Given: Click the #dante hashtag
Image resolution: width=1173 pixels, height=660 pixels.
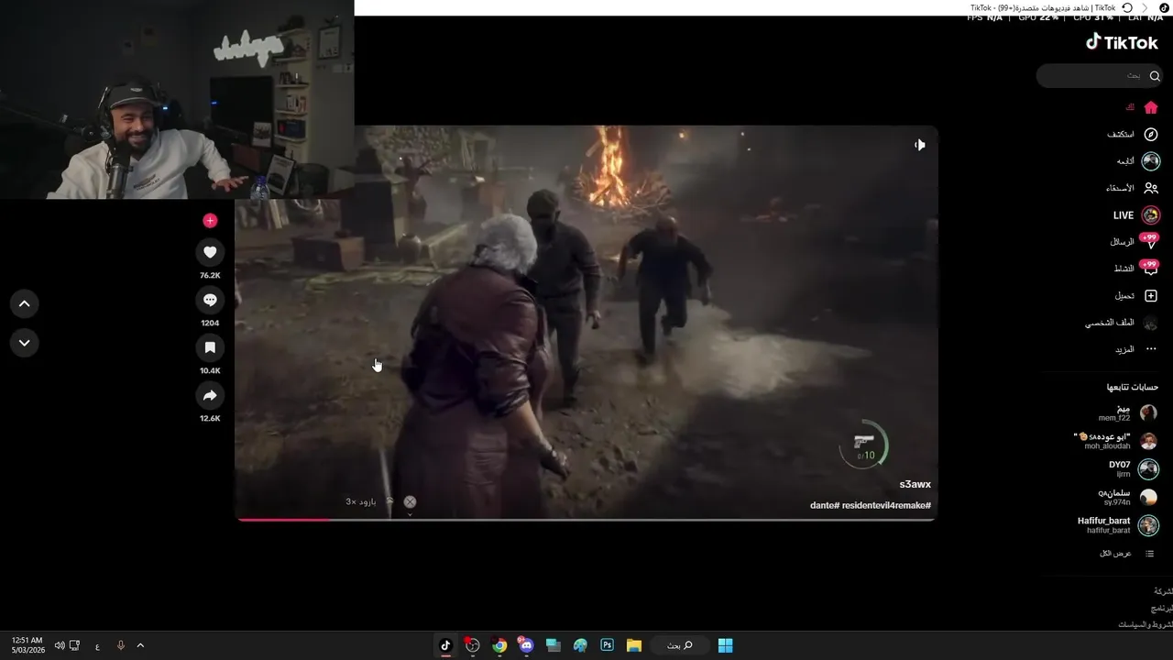Looking at the screenshot, I should [825, 506].
